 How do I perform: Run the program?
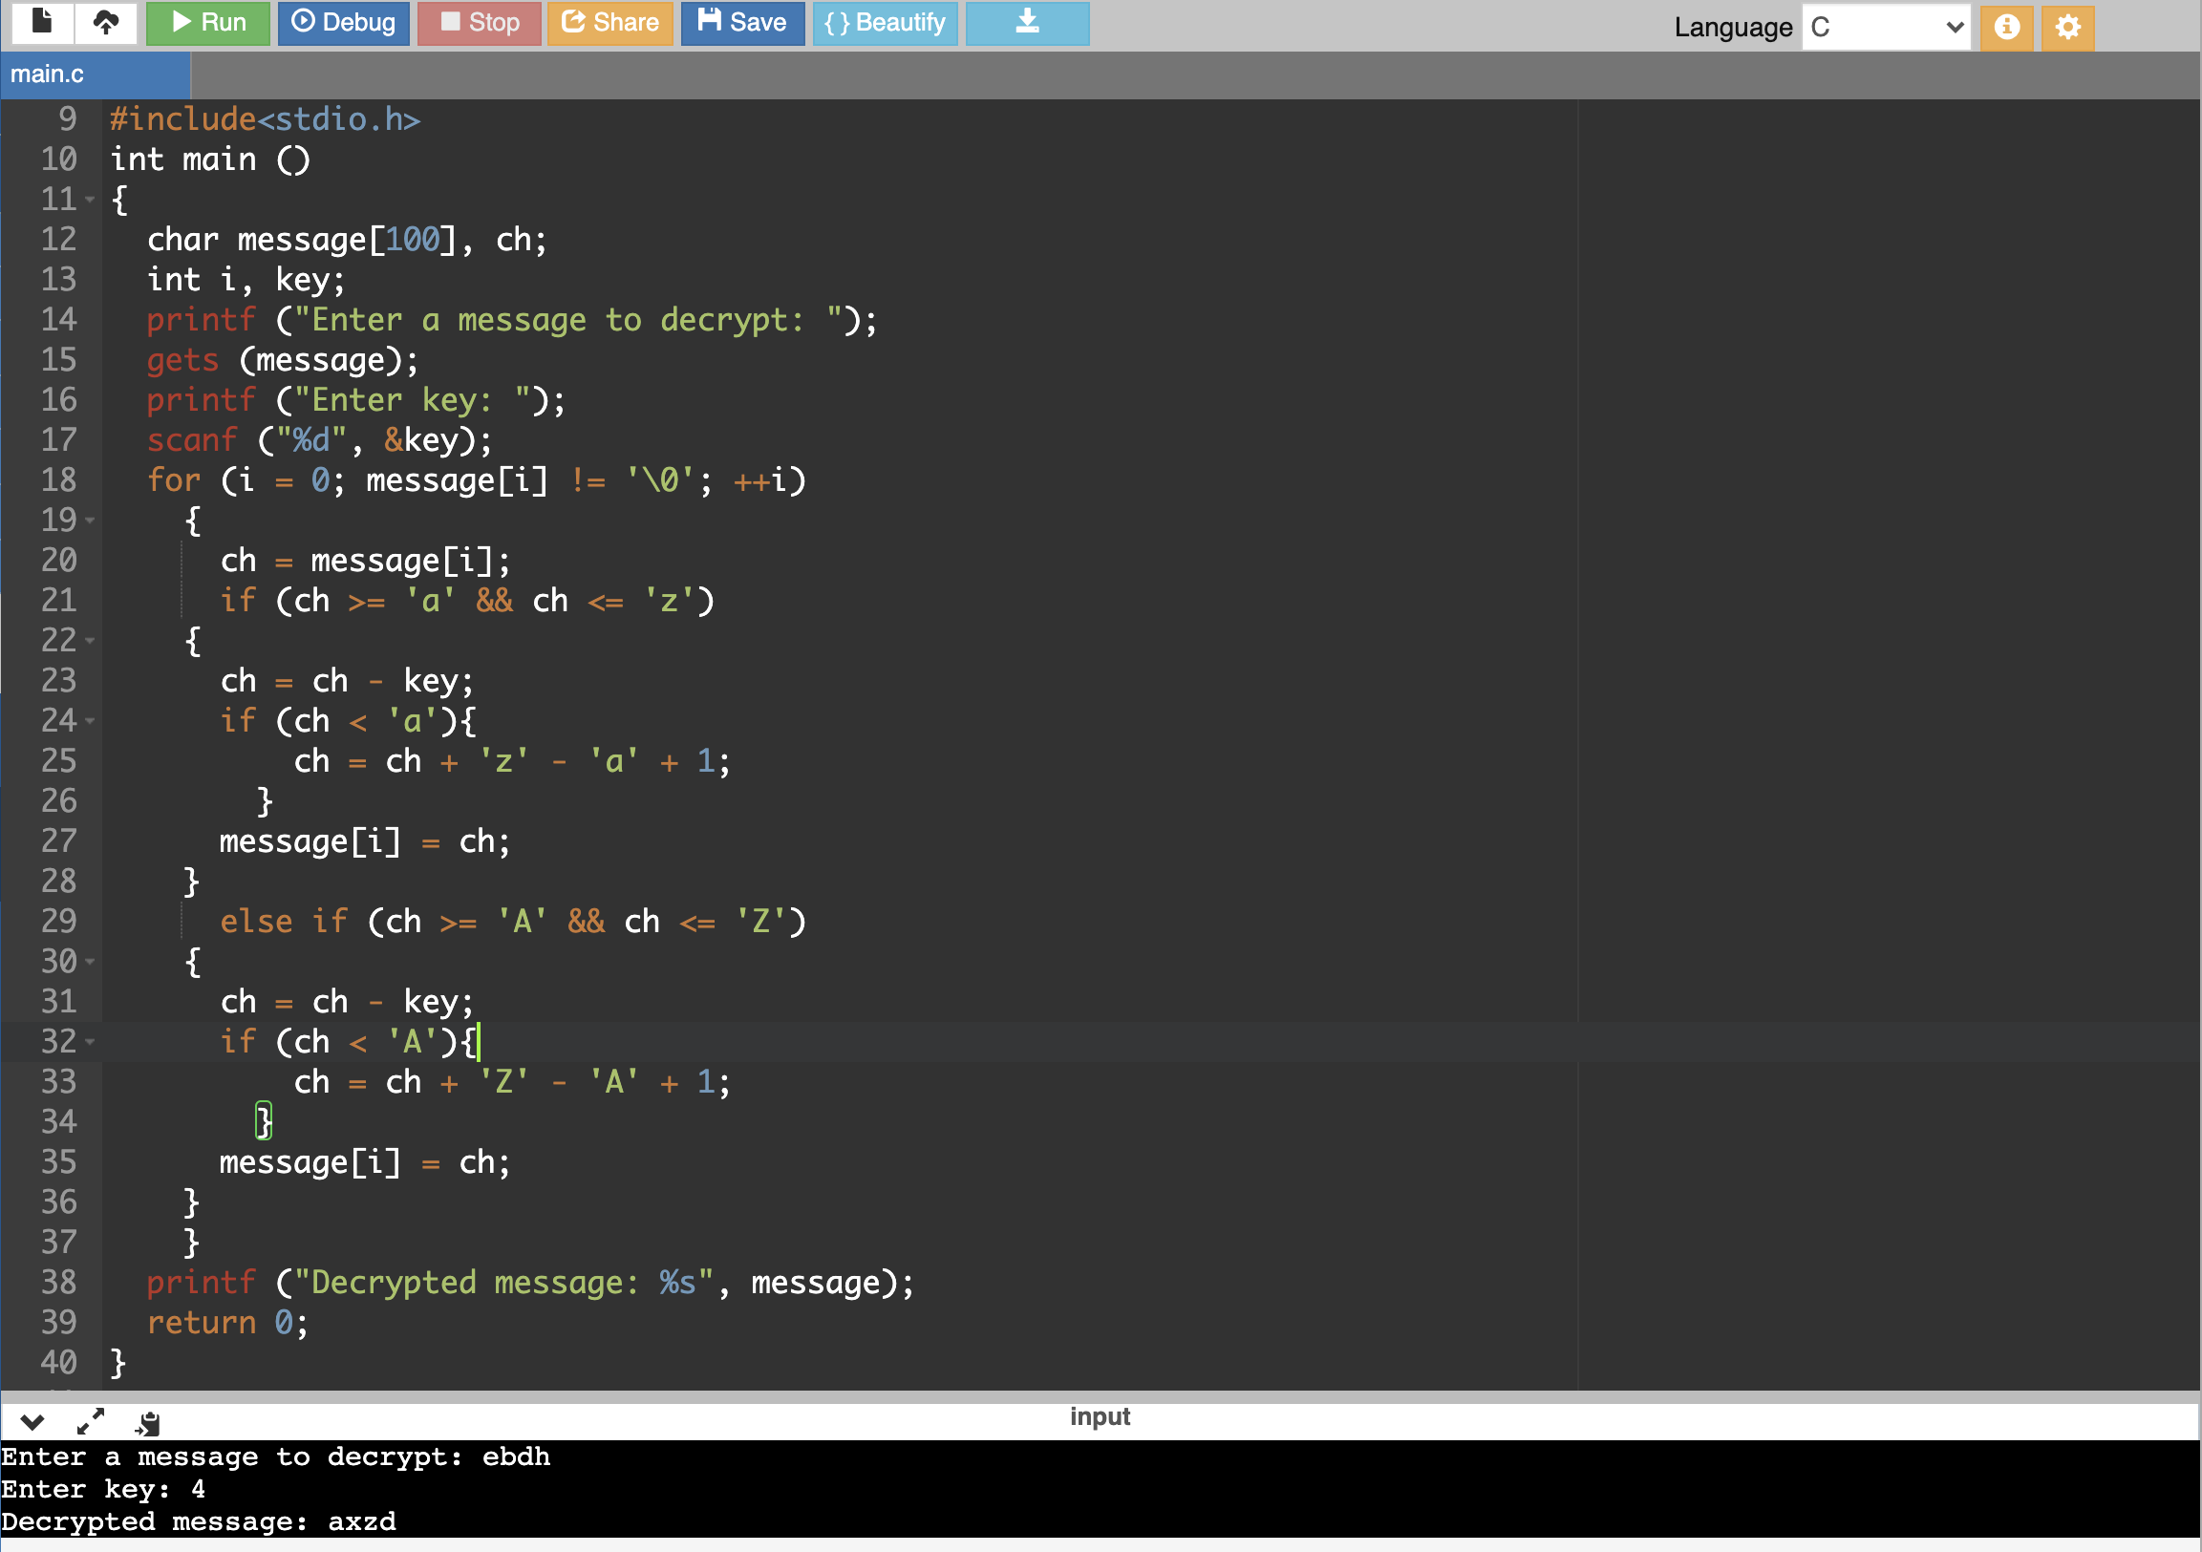(208, 22)
